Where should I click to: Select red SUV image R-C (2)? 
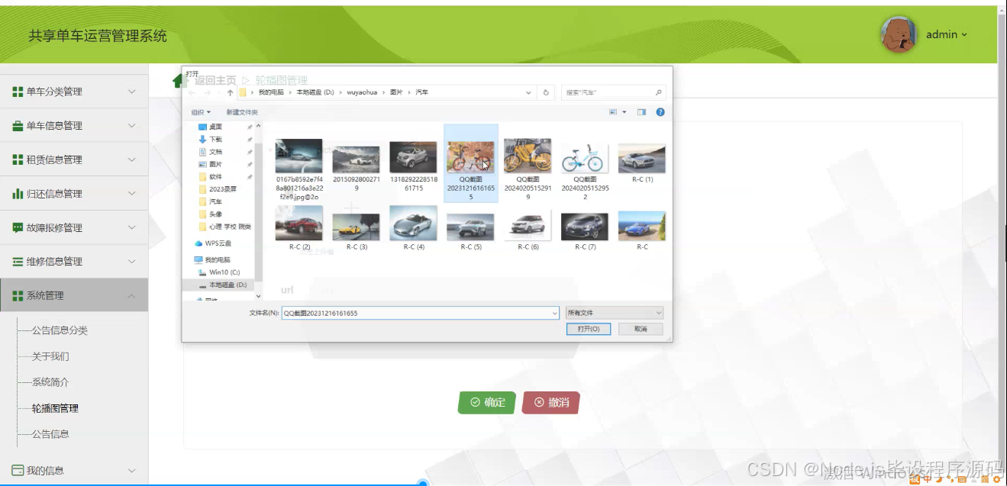tap(299, 227)
